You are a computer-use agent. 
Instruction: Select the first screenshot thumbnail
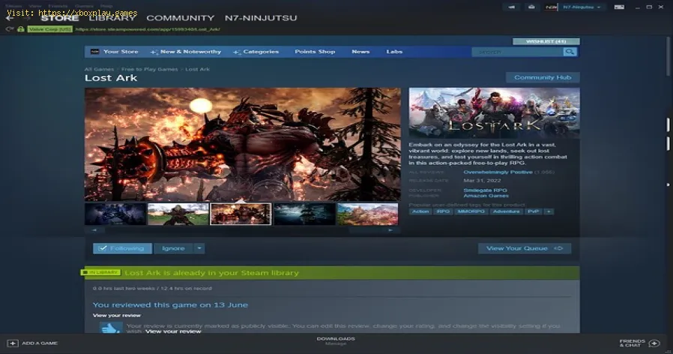(x=115, y=214)
